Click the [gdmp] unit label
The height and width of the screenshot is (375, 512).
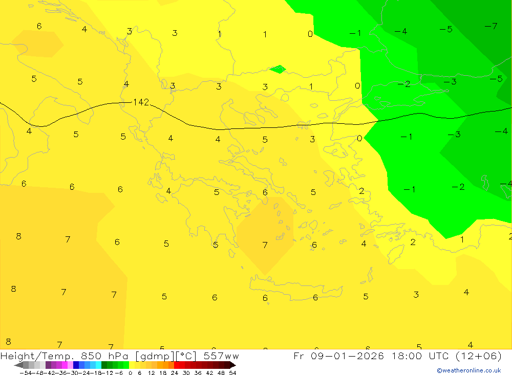[155, 356]
